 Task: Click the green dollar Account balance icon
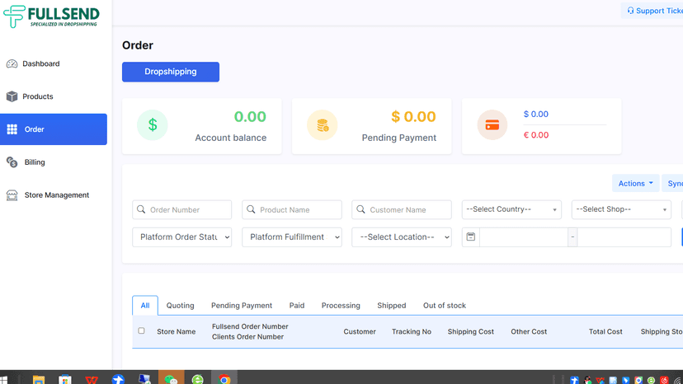152,125
